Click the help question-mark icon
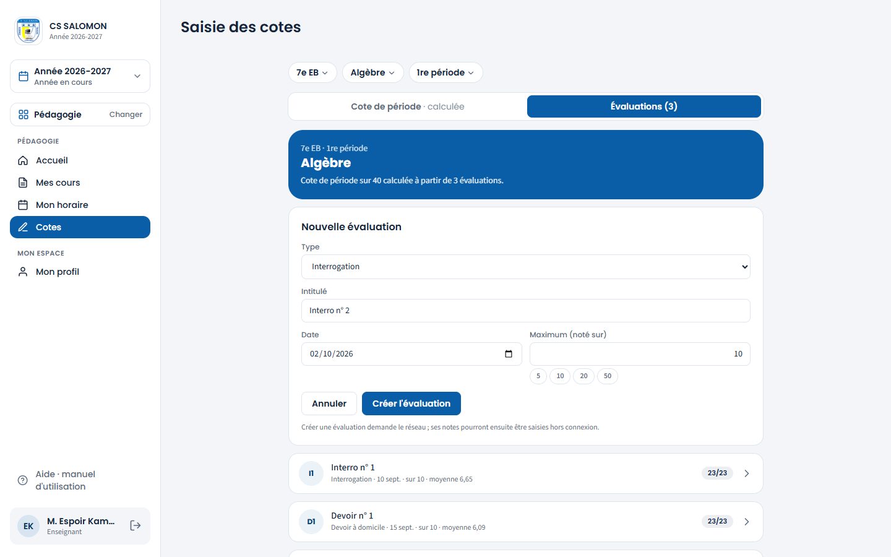Screen dimensions: 891x557 [x=23, y=480]
